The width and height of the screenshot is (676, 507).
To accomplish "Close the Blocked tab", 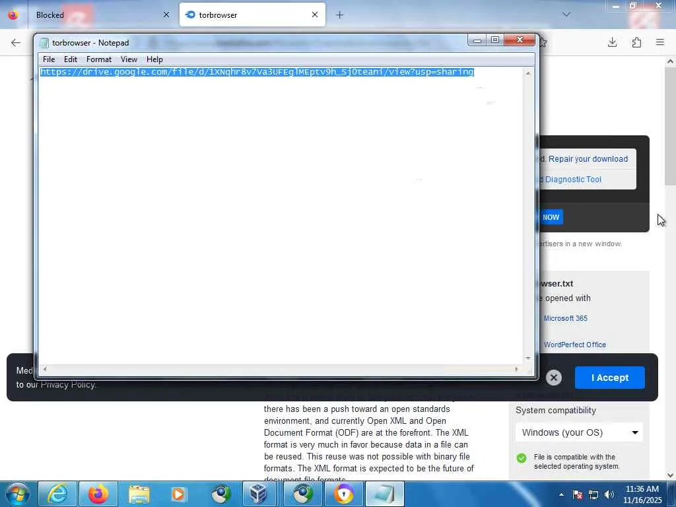I will pyautogui.click(x=166, y=15).
